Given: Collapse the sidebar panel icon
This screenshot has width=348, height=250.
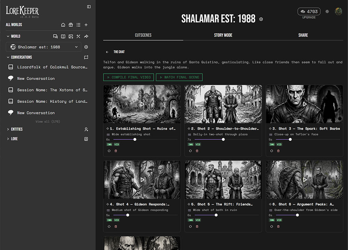Looking at the screenshot, I should click(89, 7).
